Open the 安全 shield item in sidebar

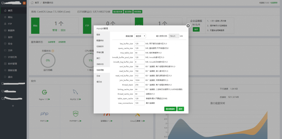(x=13, y=44)
